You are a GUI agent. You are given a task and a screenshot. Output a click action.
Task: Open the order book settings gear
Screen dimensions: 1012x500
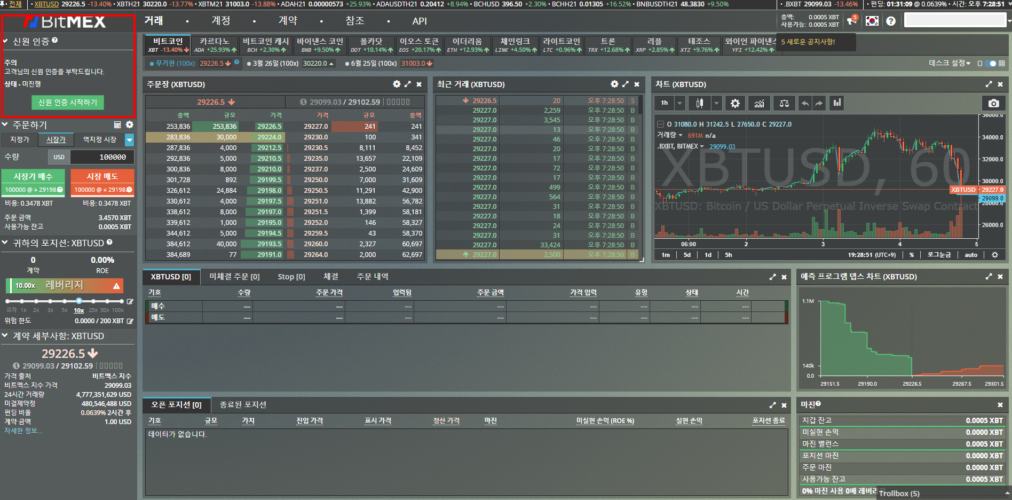[x=397, y=84]
